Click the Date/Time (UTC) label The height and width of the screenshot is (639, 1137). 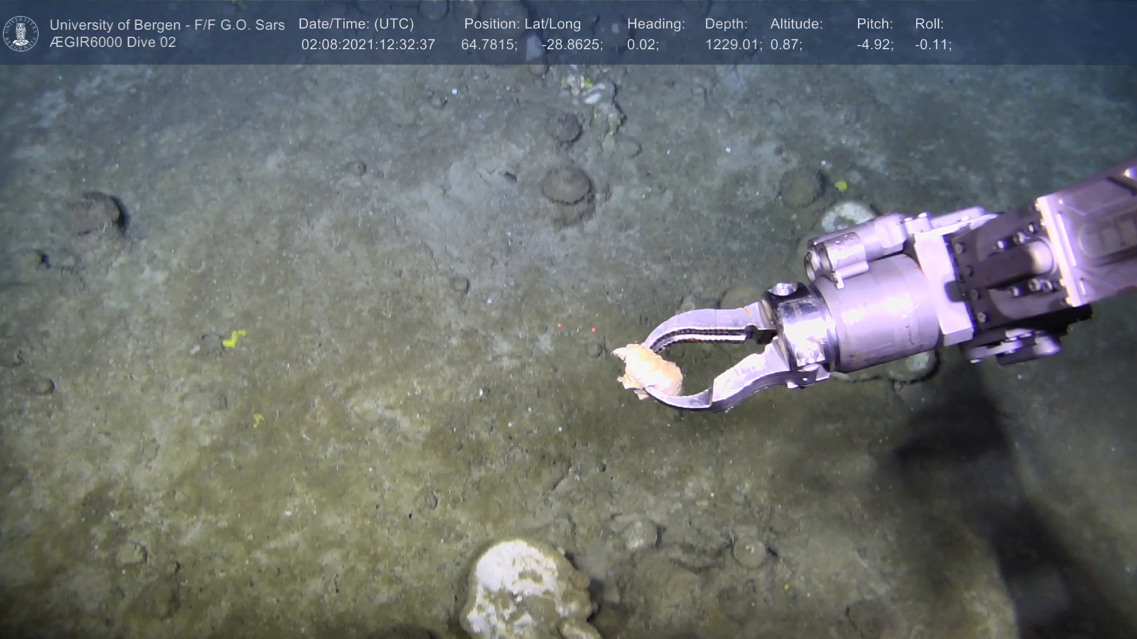pos(356,24)
